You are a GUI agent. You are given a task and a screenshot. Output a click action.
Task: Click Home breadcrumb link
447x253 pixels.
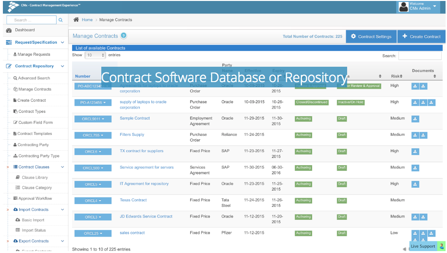87,20
